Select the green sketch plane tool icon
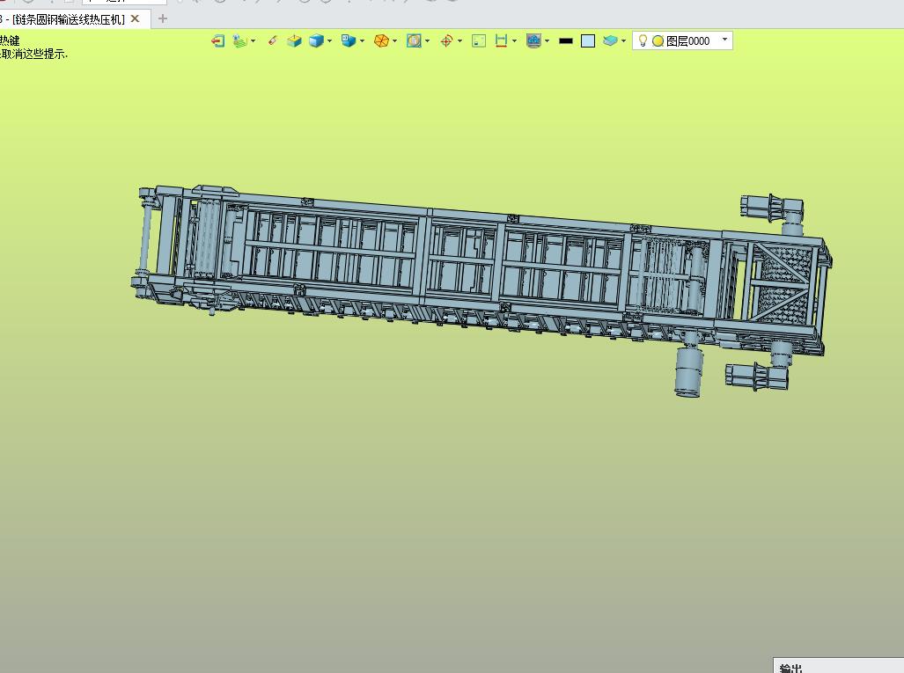 click(239, 41)
